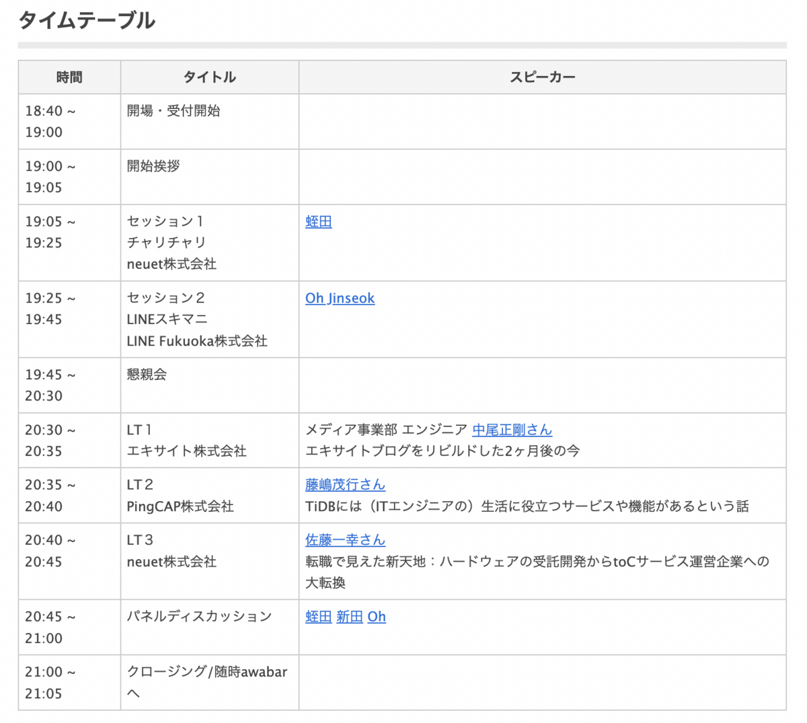Select the メディア事業部 エンジニア text
Viewport: 807px width, 723px height.
coord(386,430)
